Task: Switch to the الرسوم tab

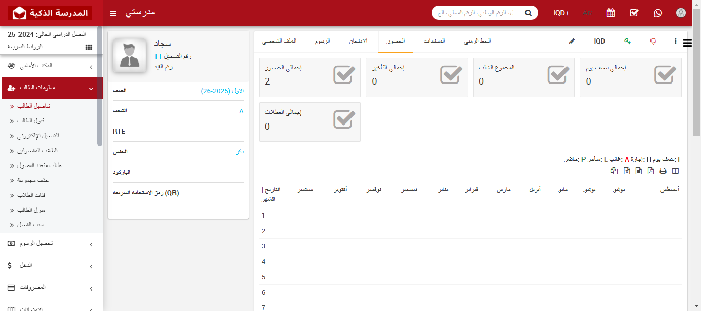Action: tap(322, 41)
